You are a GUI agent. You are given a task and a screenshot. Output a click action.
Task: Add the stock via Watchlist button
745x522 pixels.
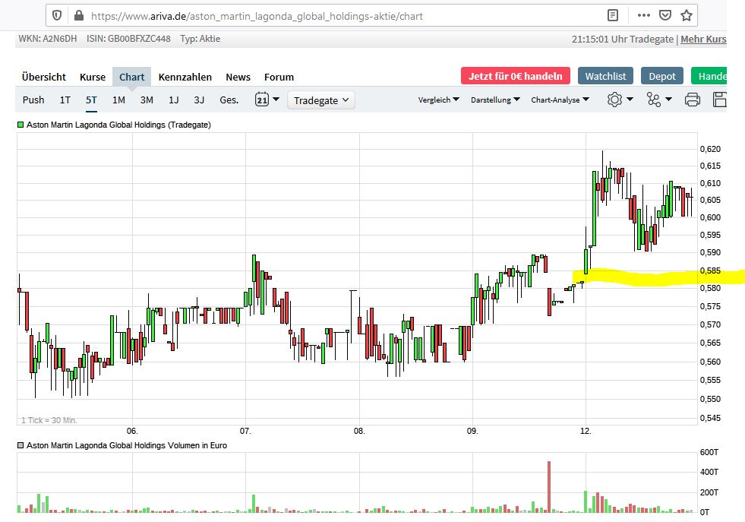605,76
